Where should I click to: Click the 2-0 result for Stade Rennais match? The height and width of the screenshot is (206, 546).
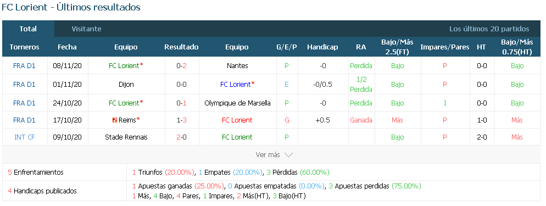(181, 137)
